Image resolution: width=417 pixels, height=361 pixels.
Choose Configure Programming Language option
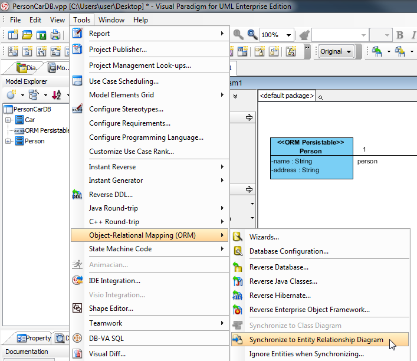click(x=146, y=137)
